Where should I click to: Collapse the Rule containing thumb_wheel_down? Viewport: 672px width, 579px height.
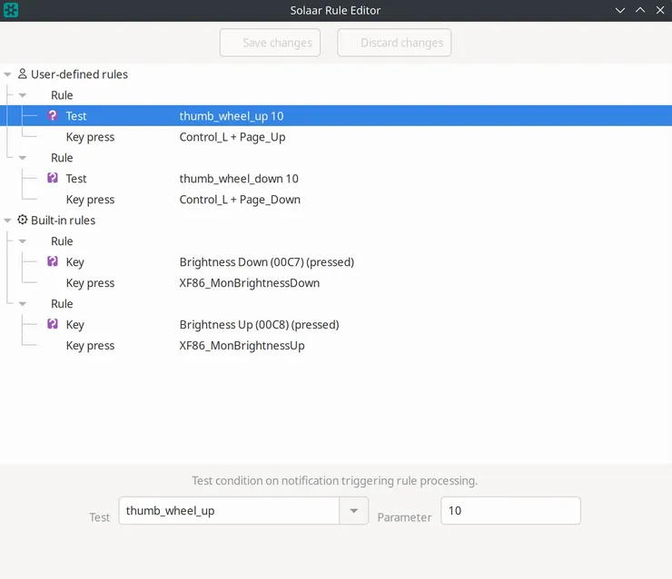click(x=23, y=158)
